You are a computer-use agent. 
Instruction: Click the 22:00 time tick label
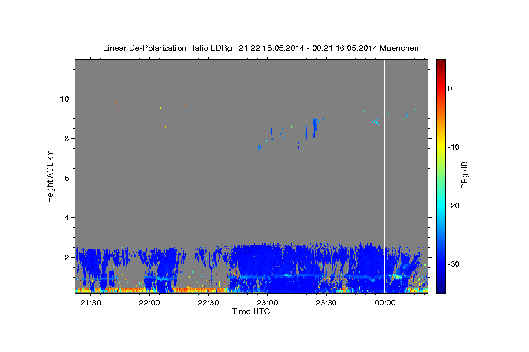[149, 303]
